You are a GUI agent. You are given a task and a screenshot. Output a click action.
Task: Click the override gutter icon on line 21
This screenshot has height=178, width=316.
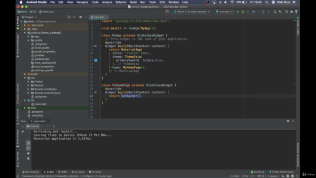tap(95, 92)
